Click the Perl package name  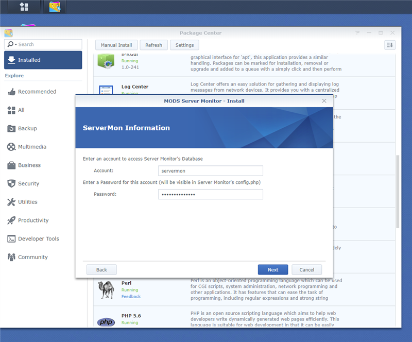tap(126, 283)
